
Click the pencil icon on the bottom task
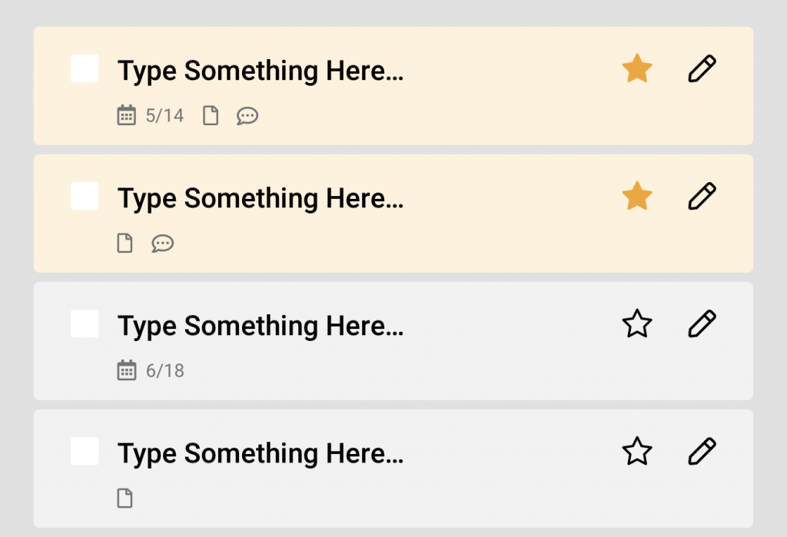pos(702,452)
